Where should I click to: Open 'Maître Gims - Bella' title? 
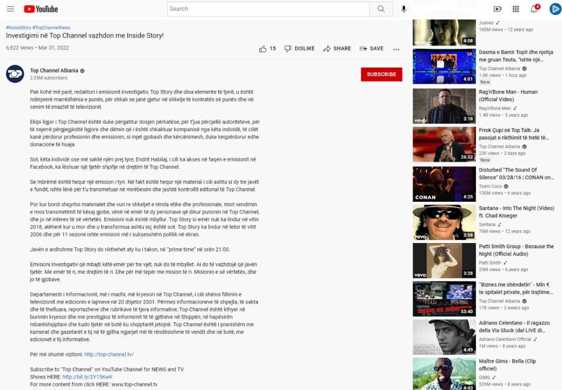click(x=508, y=365)
